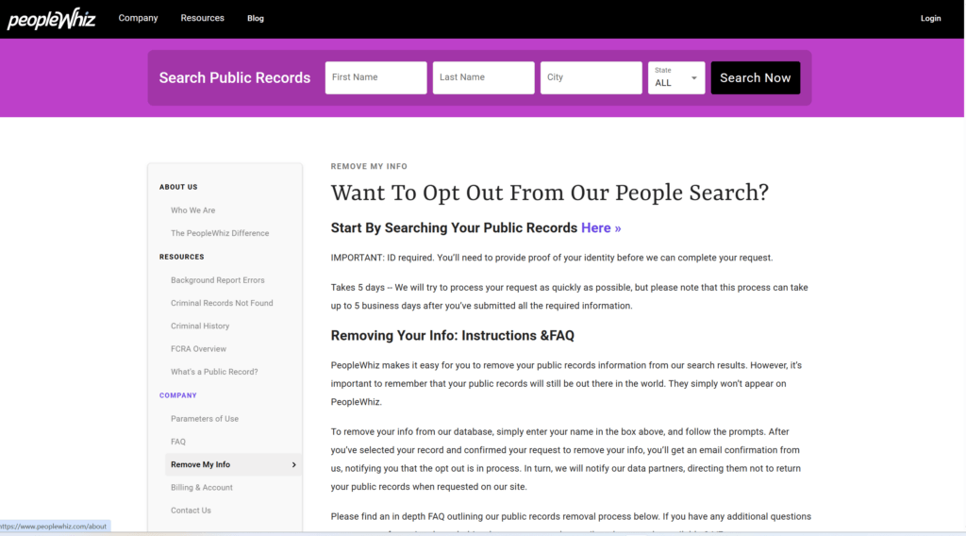The width and height of the screenshot is (966, 536).
Task: Open the FAQ sidebar link
Action: (x=178, y=442)
